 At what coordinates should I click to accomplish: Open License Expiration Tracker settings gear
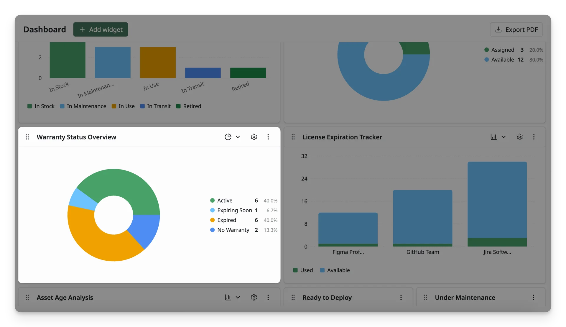(x=519, y=137)
